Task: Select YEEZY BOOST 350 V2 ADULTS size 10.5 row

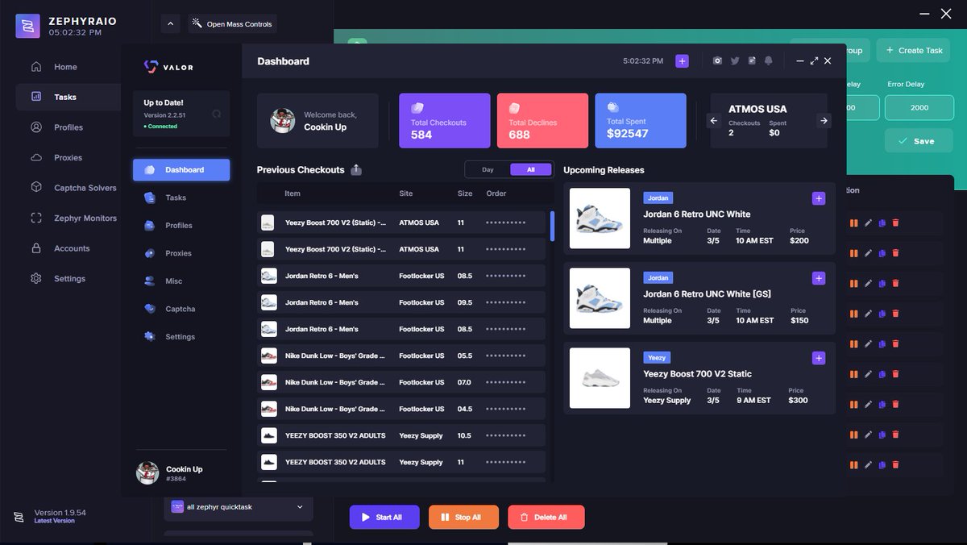Action: [401, 435]
